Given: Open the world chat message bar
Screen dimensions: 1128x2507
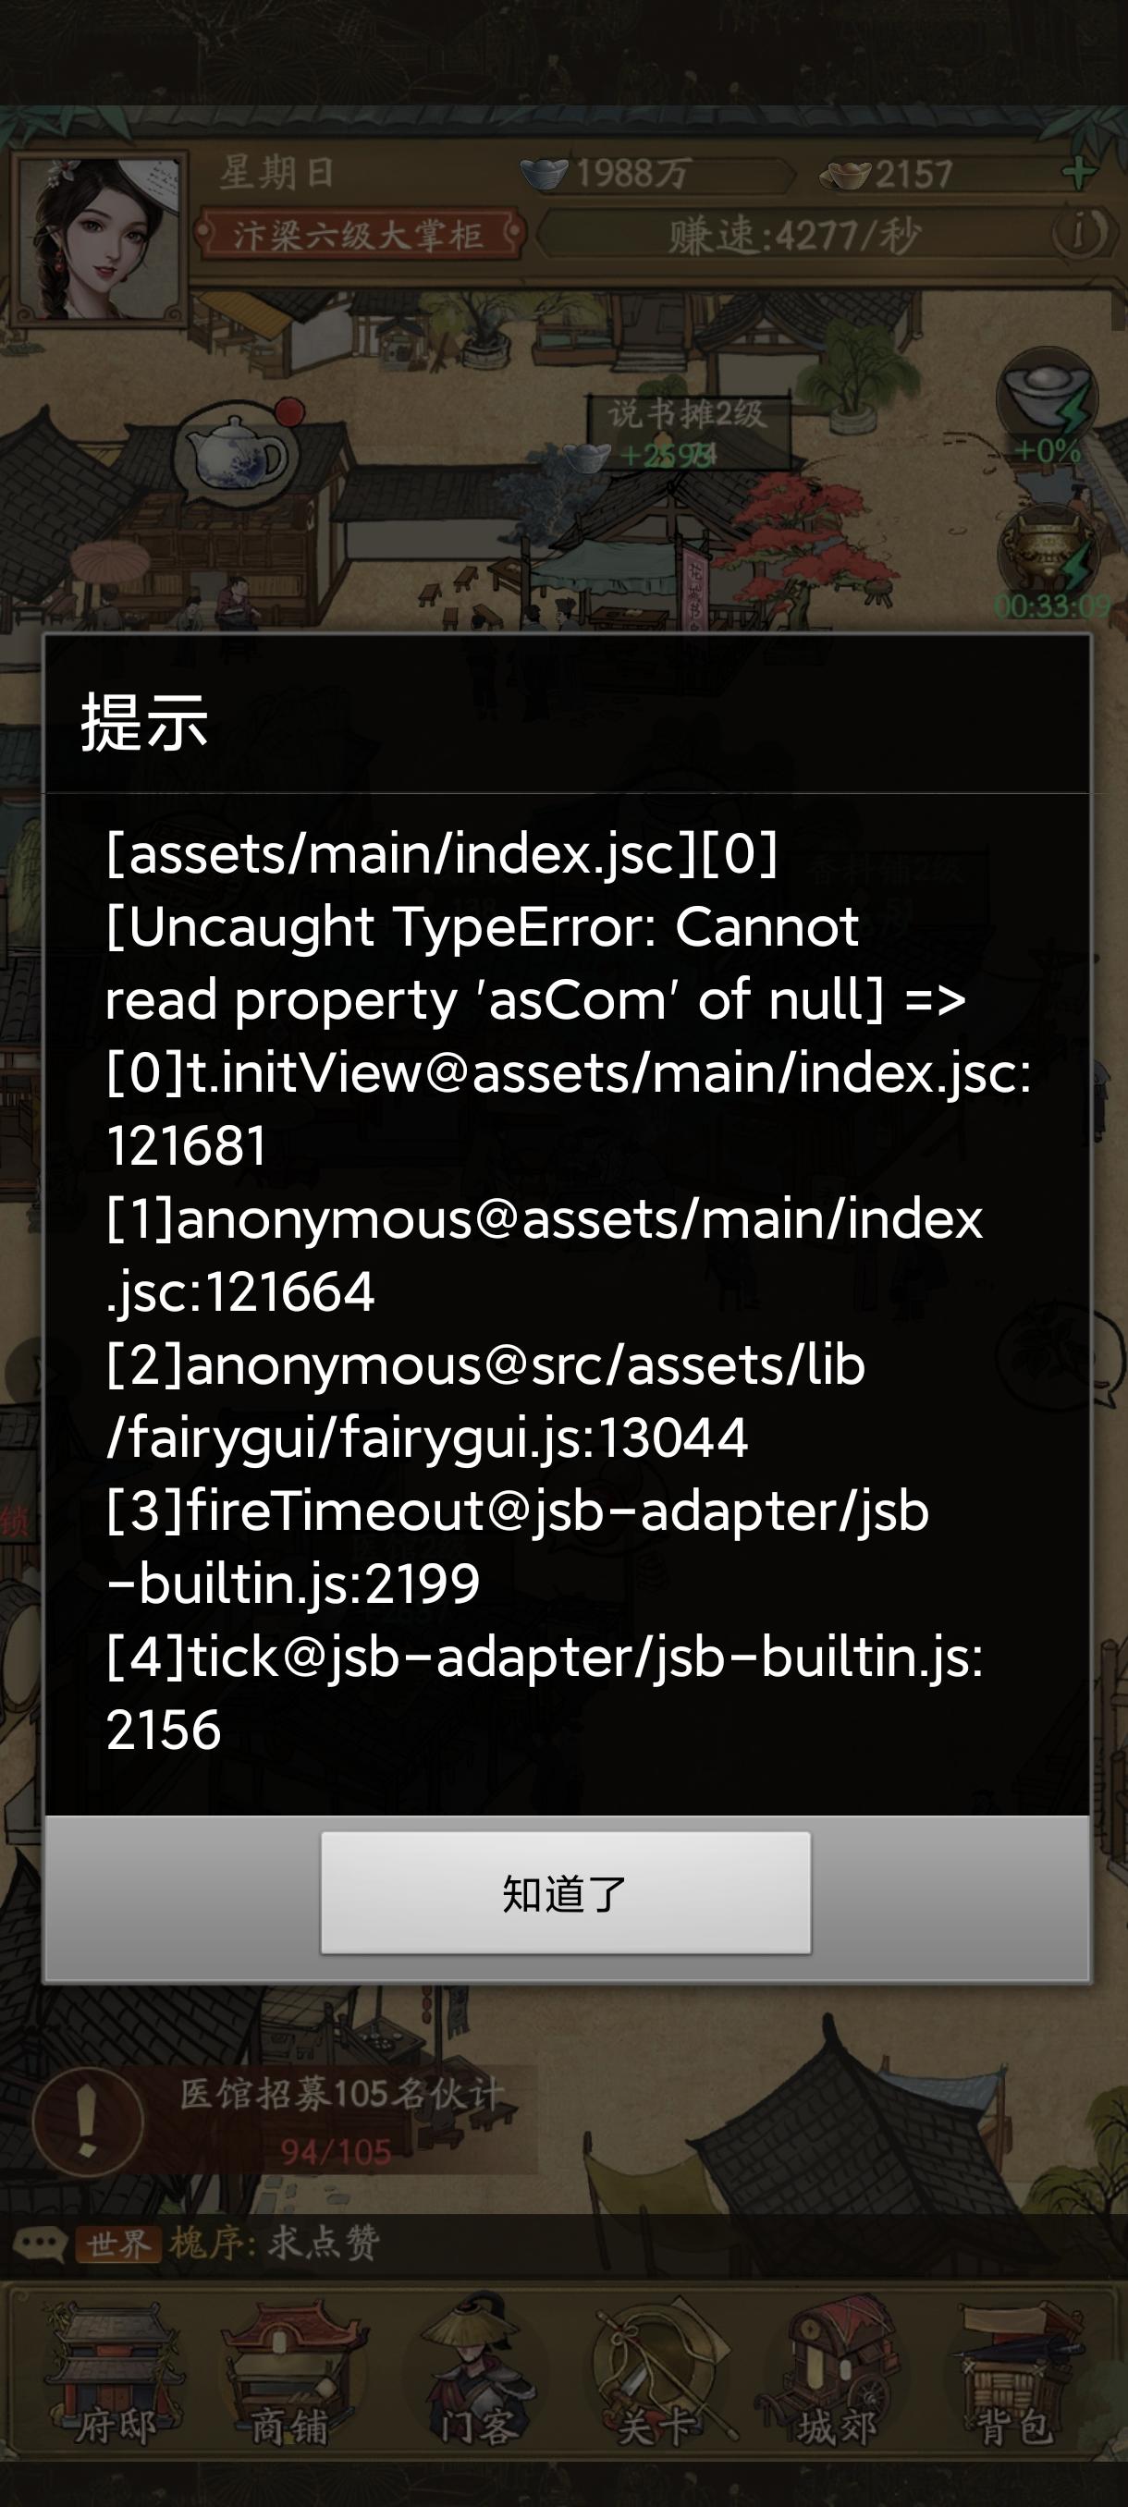Looking at the screenshot, I should 563,2244.
